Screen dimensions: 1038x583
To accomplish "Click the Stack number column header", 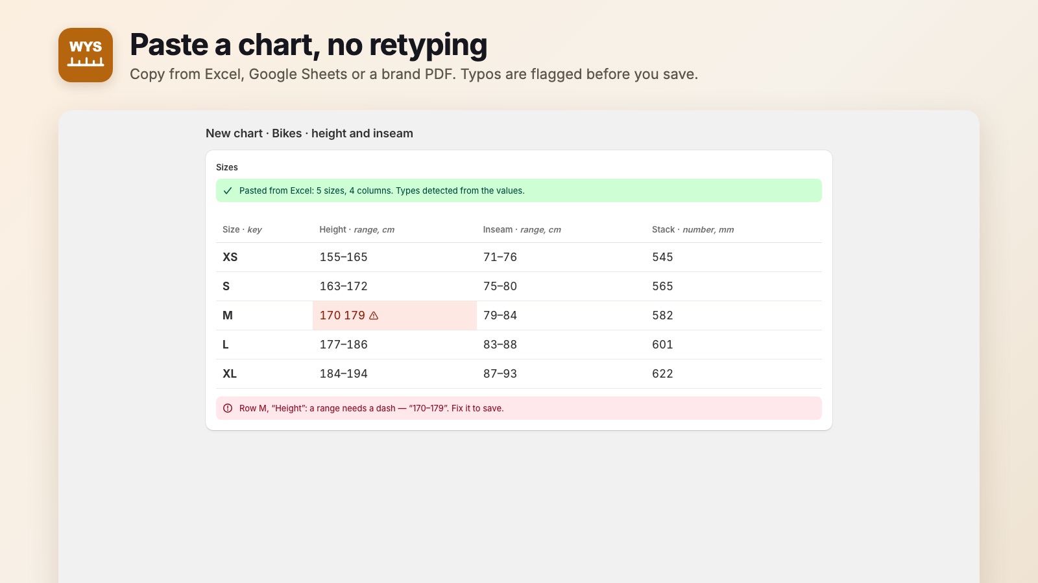I will click(x=693, y=229).
